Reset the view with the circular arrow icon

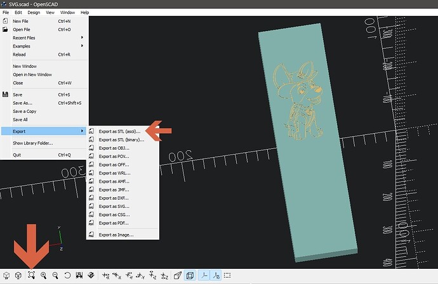coord(67,276)
